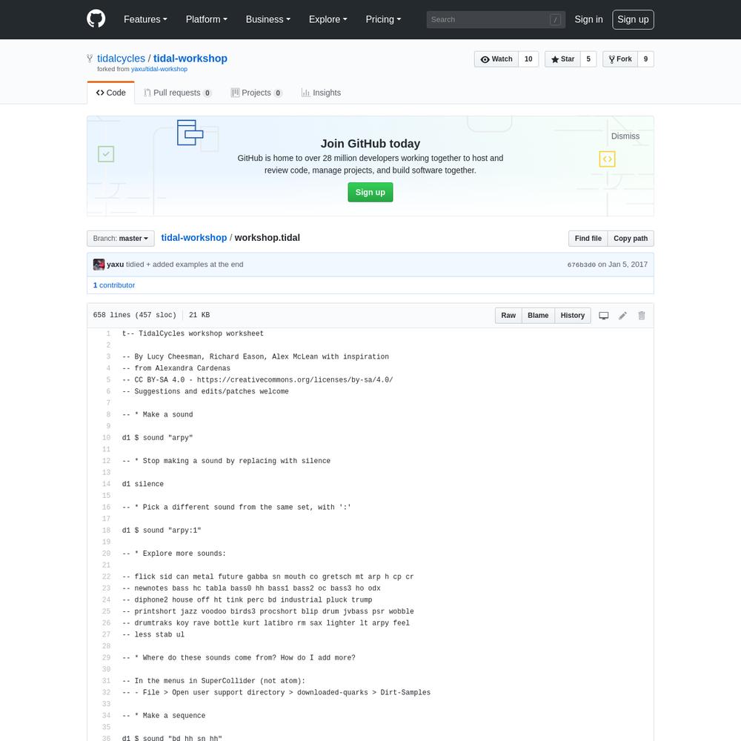Click the 'd1 $ sound "arpy:1"' code line
Screen dimensions: 741x741
pos(162,531)
